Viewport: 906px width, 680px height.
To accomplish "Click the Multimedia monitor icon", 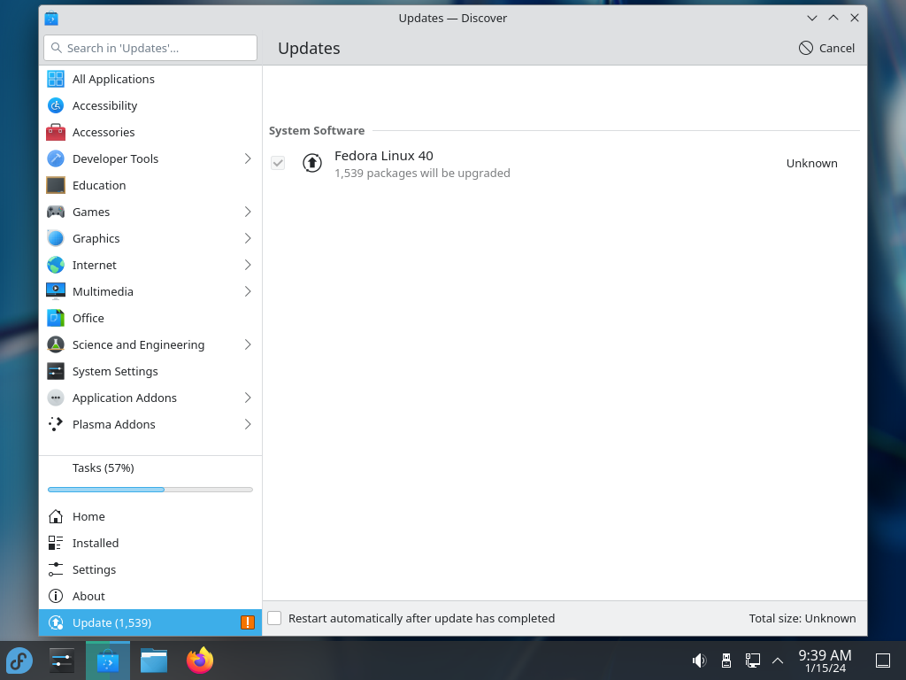I will coord(56,292).
